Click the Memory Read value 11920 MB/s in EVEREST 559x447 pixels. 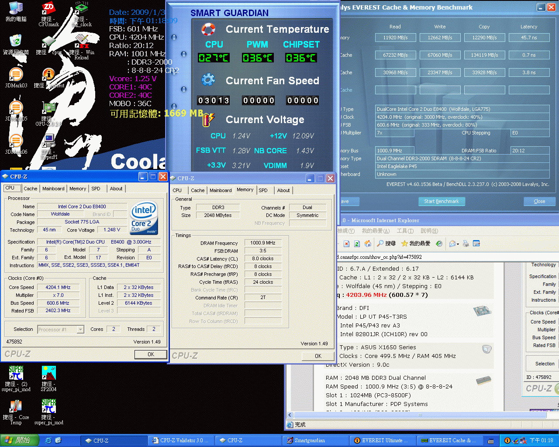tap(395, 38)
